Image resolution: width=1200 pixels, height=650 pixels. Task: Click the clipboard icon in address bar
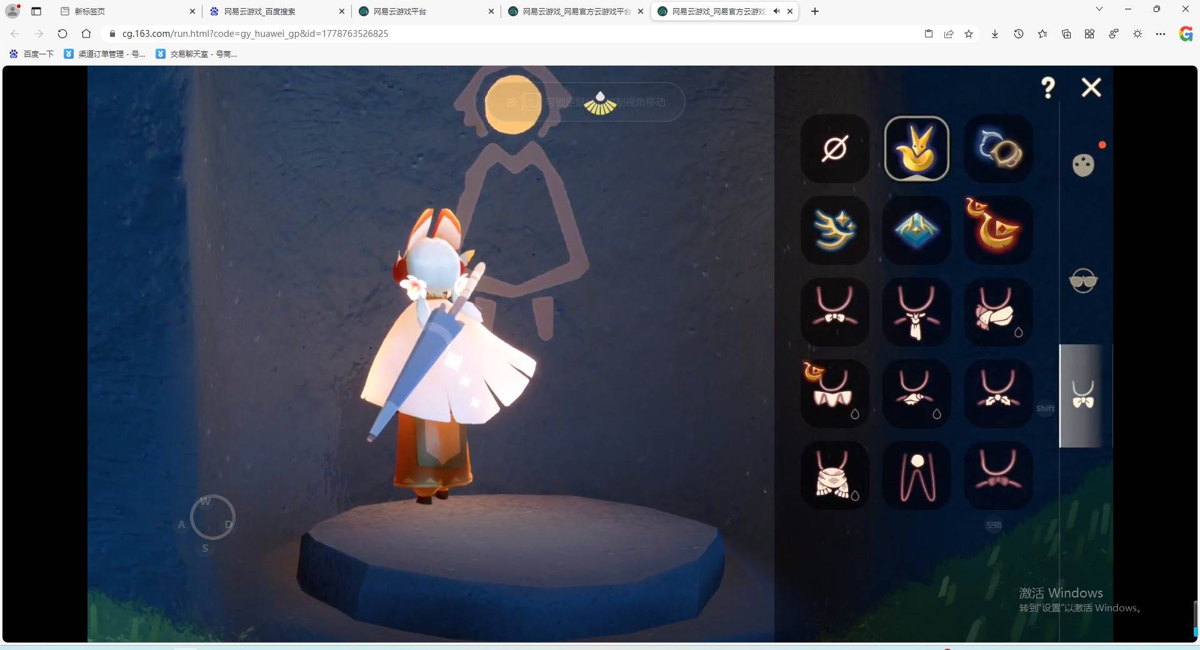tap(929, 34)
